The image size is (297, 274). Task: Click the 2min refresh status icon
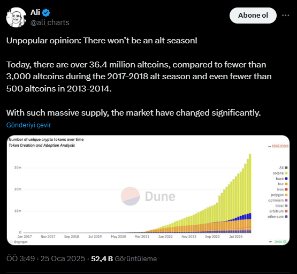285,241
